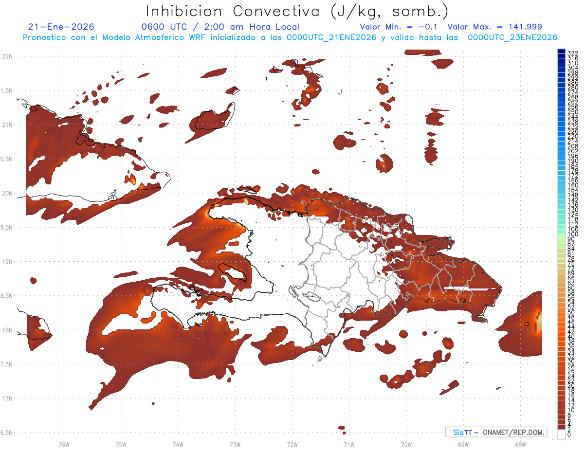Click the '202' value on the color scale
The width and height of the screenshot is (584, 451).
pyautogui.click(x=573, y=151)
